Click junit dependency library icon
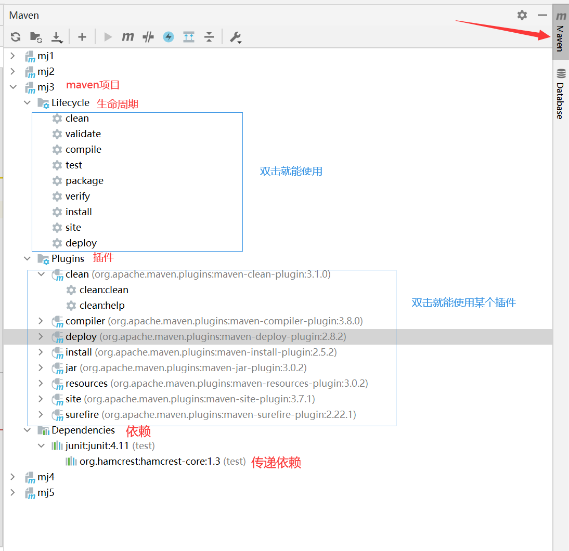This screenshot has height=551, width=569. click(x=57, y=446)
